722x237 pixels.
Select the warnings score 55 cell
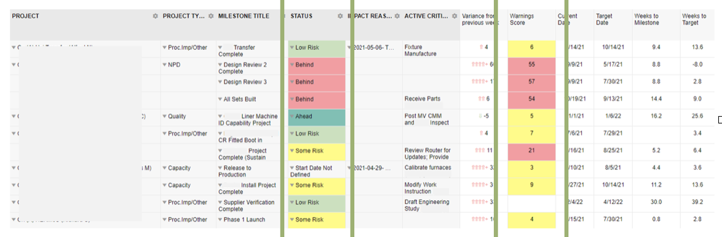coord(531,66)
